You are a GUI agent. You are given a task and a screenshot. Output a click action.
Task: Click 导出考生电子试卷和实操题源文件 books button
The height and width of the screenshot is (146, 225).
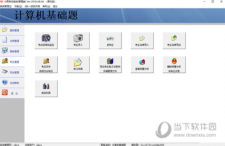110,65
